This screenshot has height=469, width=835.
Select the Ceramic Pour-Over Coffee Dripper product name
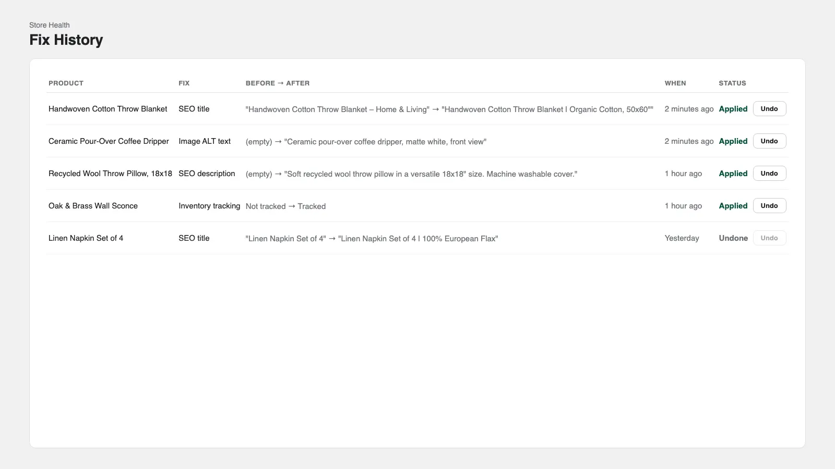[x=109, y=141]
